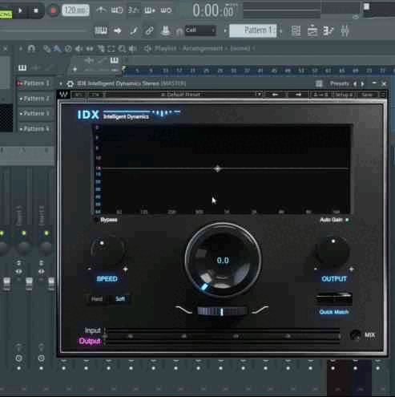Click the link chain icon in toolbar
The image size is (395, 397).
(149, 30)
